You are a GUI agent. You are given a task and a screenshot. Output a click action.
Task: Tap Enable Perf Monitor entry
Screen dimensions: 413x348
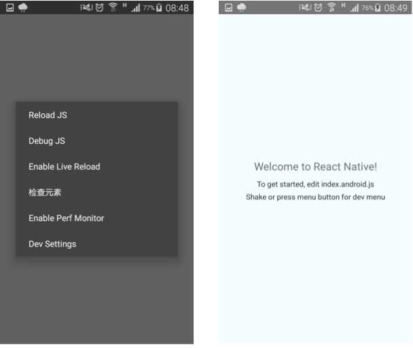(x=97, y=218)
